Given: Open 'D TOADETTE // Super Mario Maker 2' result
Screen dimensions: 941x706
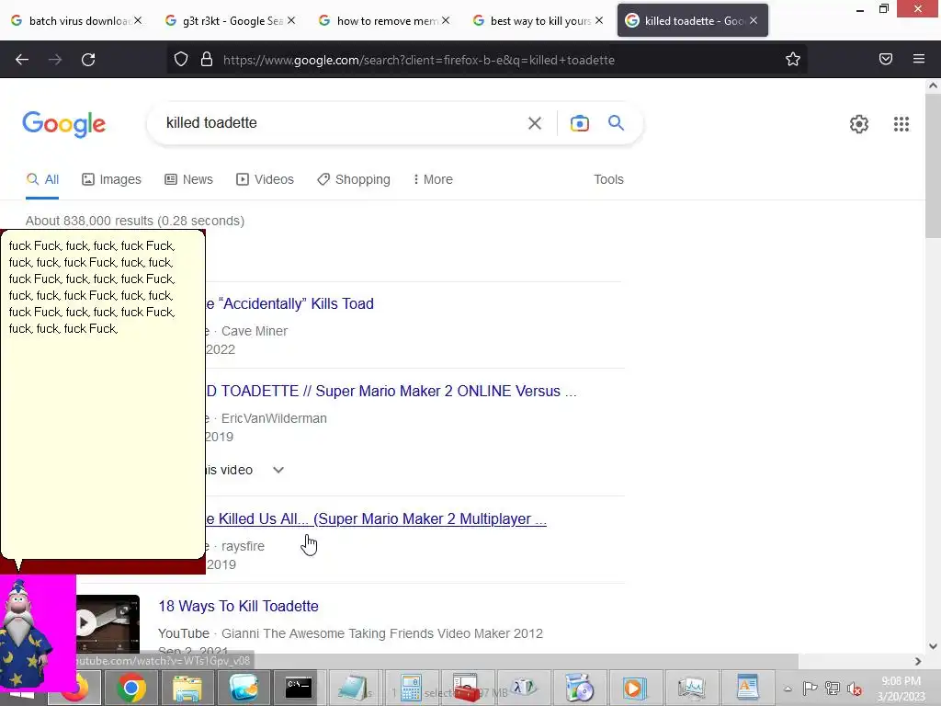Looking at the screenshot, I should 391,392.
